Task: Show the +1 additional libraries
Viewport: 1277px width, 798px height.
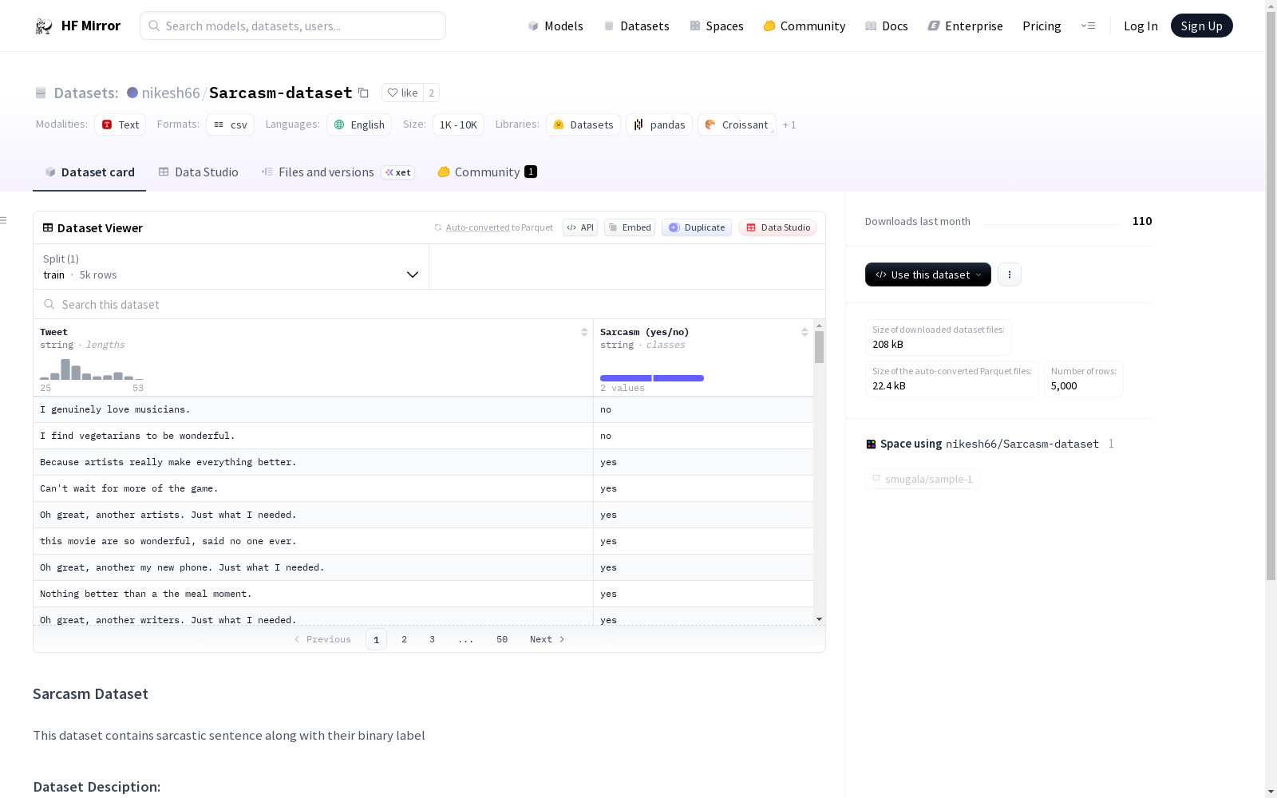Action: point(789,124)
